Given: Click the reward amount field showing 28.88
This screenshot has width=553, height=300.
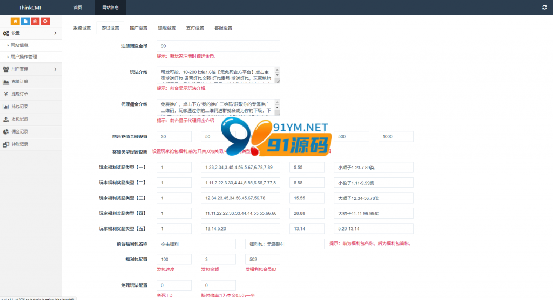Looking at the screenshot, I should [x=307, y=213].
